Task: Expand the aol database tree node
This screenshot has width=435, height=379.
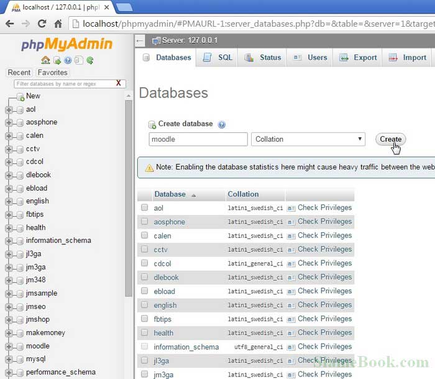Action: click(x=9, y=110)
